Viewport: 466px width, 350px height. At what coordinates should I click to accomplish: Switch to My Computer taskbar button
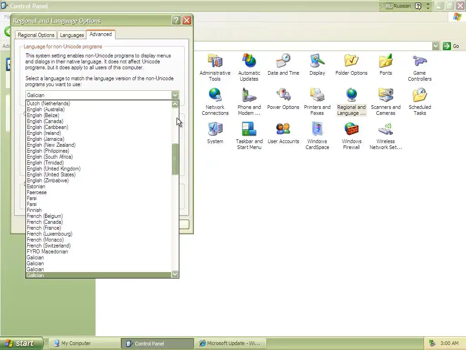tap(84, 344)
